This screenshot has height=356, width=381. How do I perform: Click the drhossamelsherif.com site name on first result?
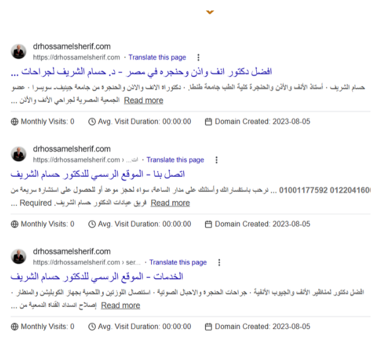click(72, 47)
